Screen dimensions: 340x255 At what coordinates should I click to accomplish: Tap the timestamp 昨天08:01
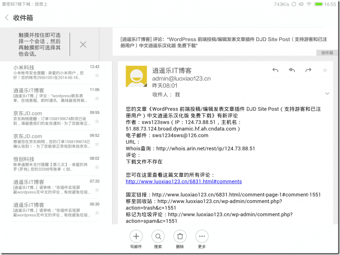coord(165,86)
